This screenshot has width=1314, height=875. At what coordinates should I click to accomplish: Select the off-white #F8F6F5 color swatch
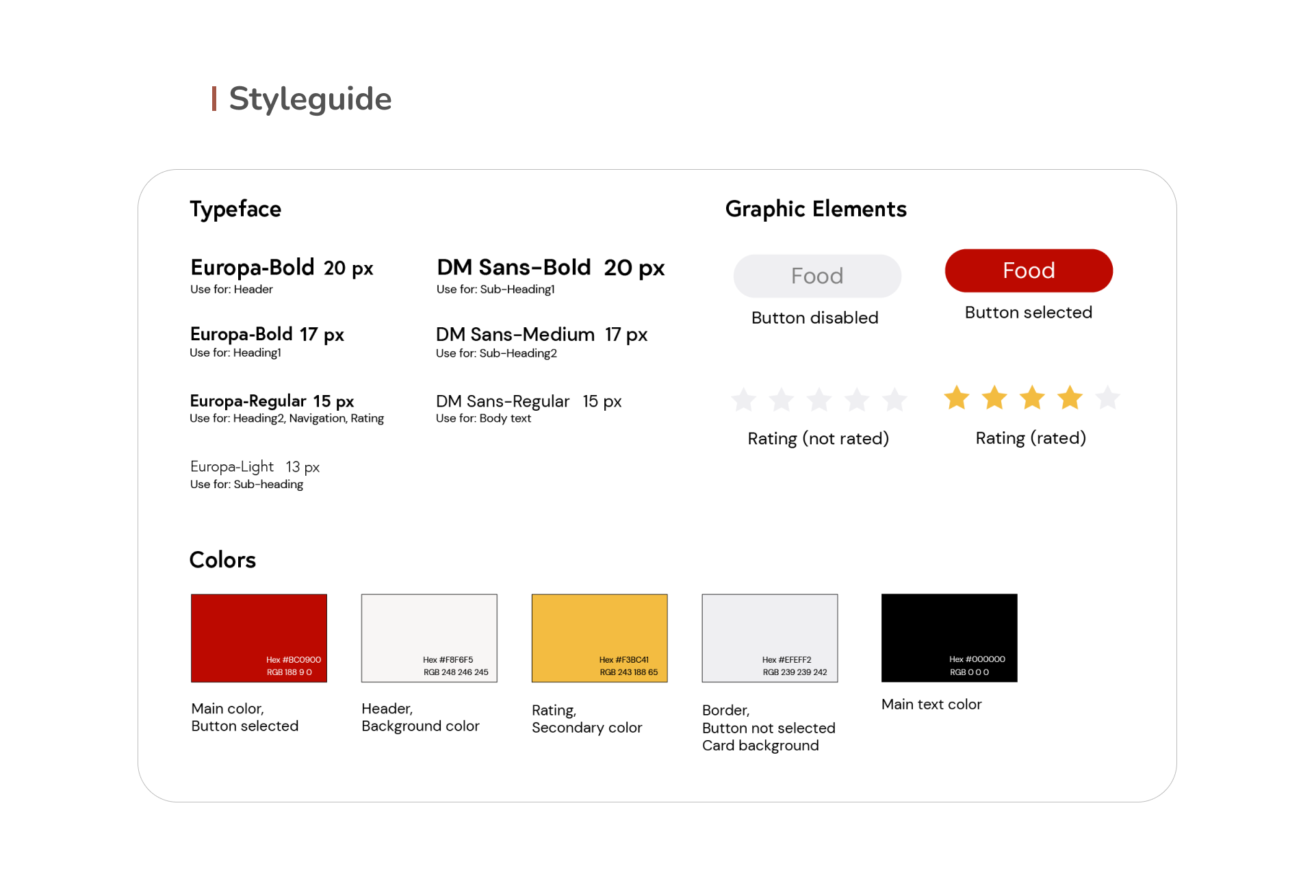(x=429, y=637)
